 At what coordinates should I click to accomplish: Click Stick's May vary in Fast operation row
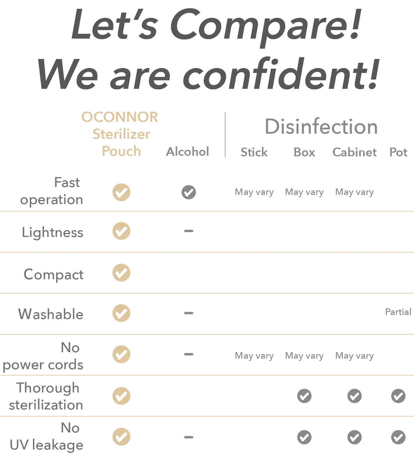point(254,192)
